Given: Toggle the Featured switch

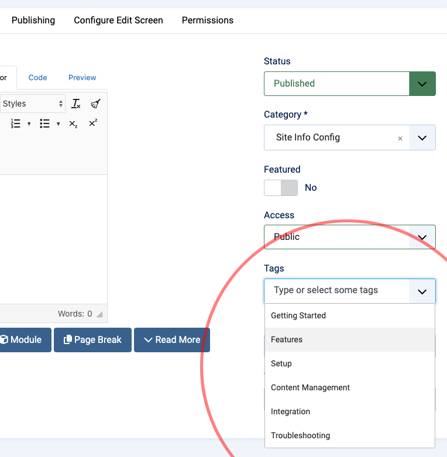Looking at the screenshot, I should pyautogui.click(x=281, y=188).
